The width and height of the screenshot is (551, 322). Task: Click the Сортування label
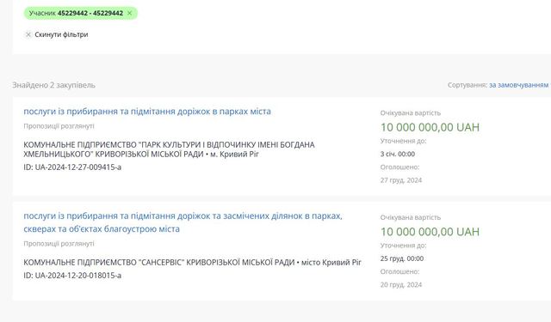pos(467,85)
